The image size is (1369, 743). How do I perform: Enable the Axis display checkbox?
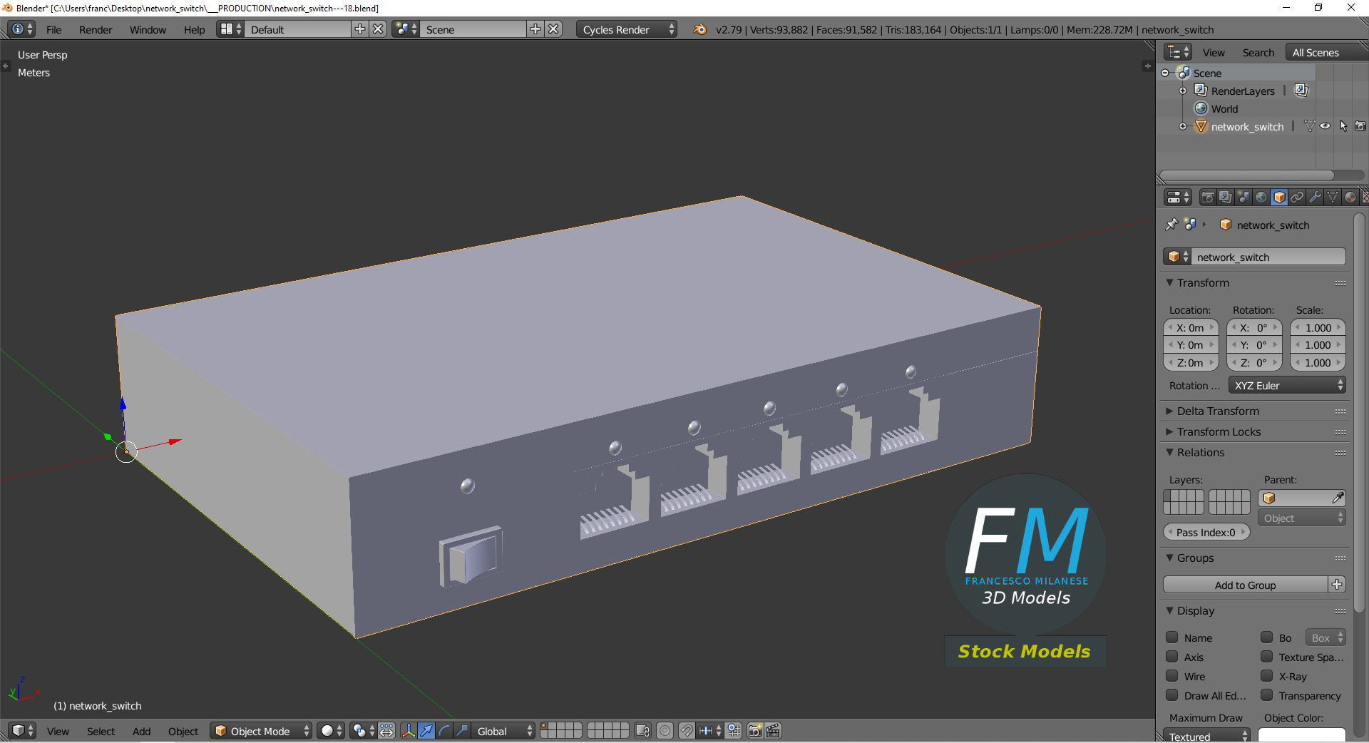tap(1171, 657)
